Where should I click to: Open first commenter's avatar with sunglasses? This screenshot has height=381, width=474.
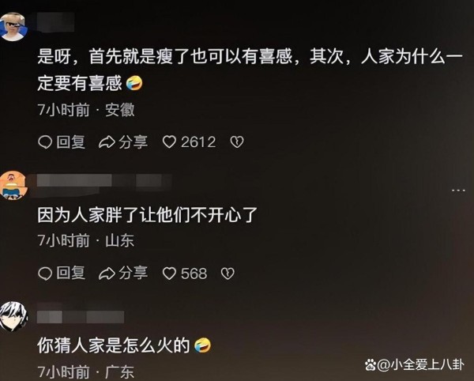tap(13, 26)
